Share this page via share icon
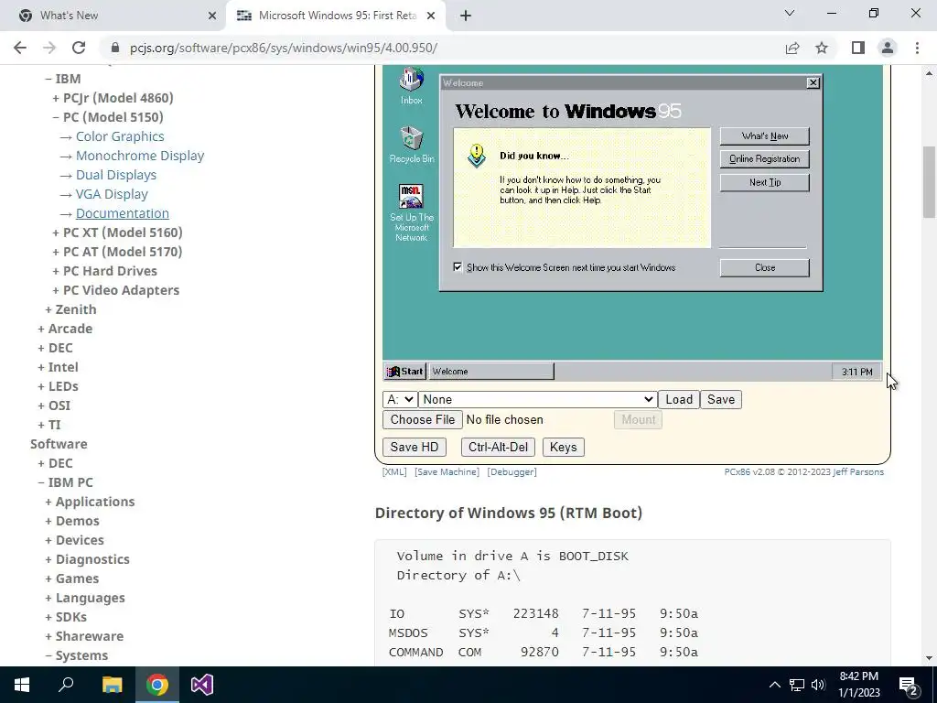Image resolution: width=937 pixels, height=703 pixels. [x=792, y=48]
